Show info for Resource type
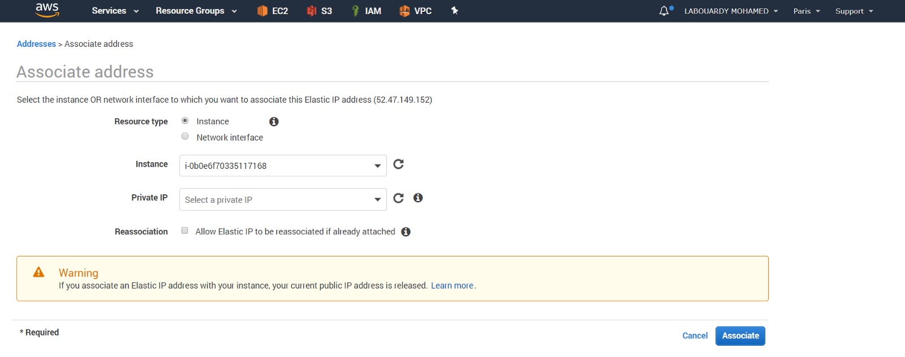 click(274, 121)
